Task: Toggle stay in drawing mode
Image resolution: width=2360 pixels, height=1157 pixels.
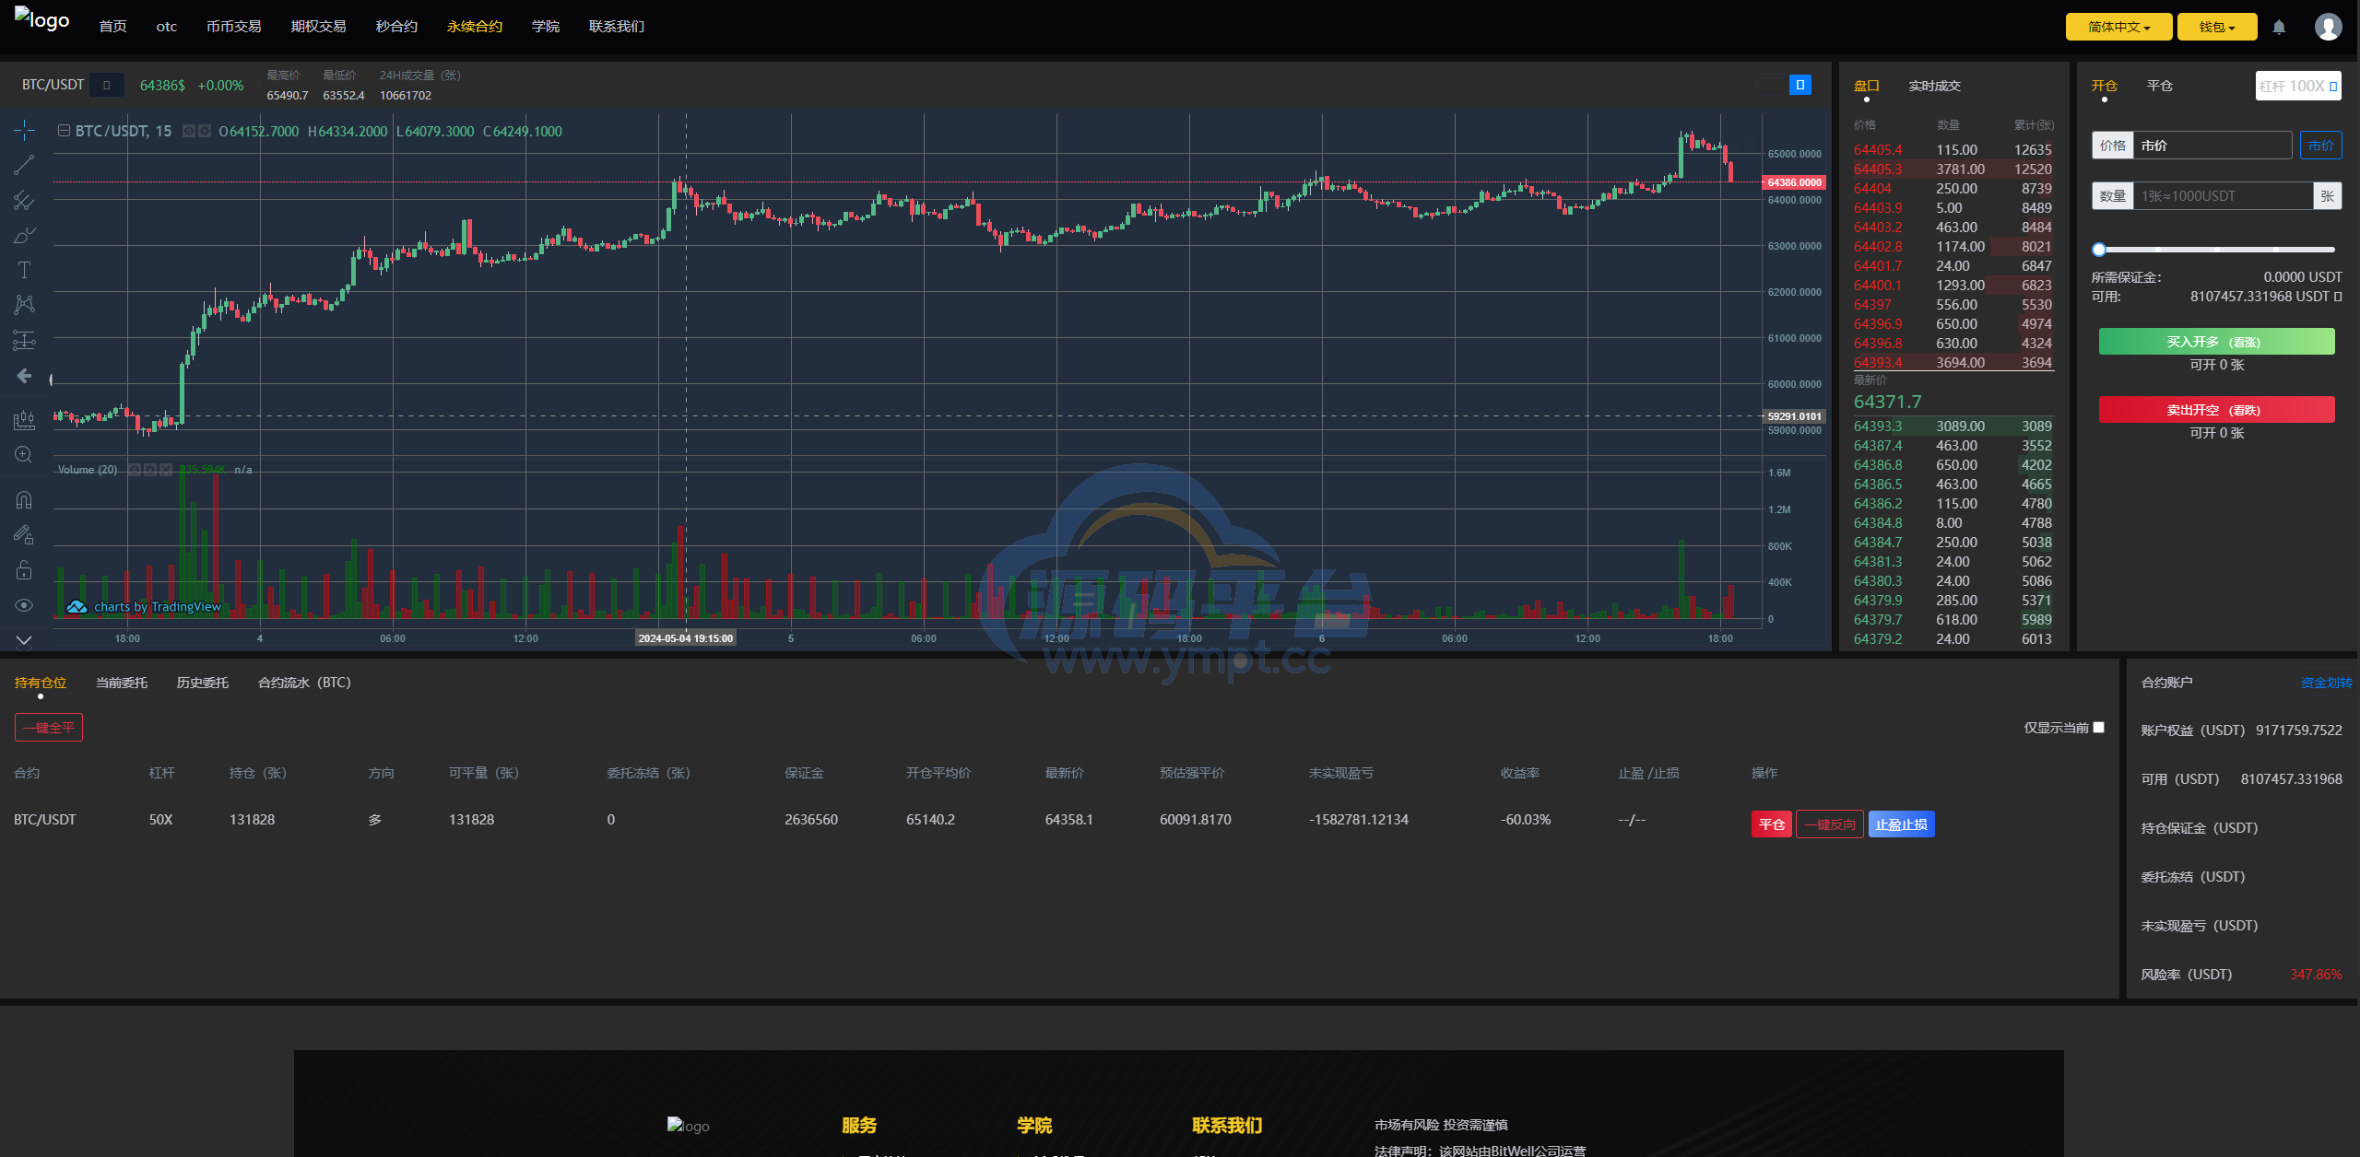Action: (24, 534)
